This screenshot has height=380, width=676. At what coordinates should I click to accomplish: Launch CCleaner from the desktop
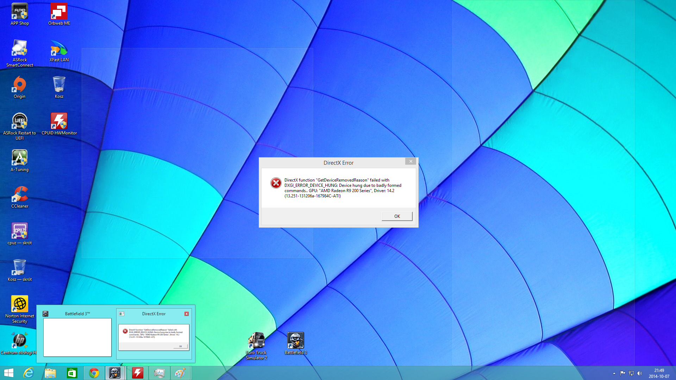[x=20, y=197]
